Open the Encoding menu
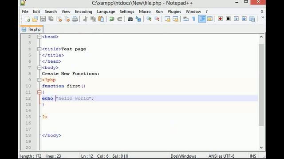Screen dimensions: 284x159 pos(83,11)
